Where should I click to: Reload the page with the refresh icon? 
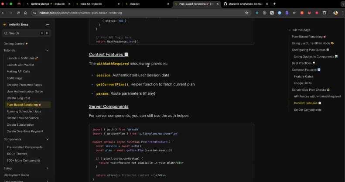(x=19, y=13)
